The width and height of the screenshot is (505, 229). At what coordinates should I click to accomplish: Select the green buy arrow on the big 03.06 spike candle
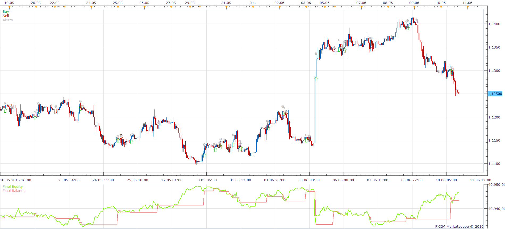[316, 79]
